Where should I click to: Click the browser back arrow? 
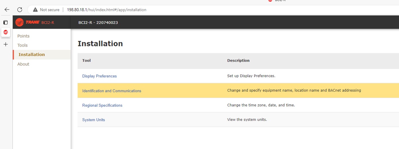pyautogui.click(x=7, y=10)
